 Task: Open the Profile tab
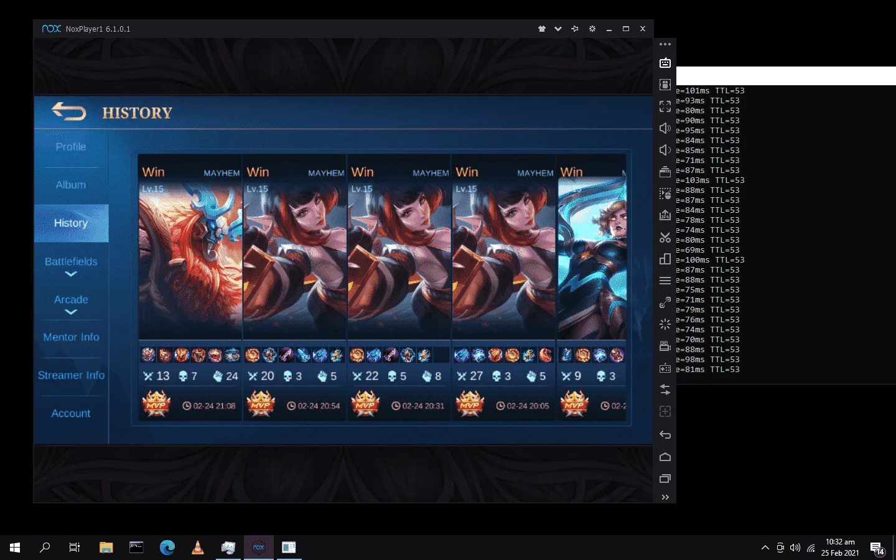(71, 147)
